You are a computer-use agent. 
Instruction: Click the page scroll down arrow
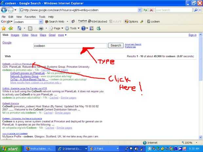pyautogui.click(x=200, y=137)
